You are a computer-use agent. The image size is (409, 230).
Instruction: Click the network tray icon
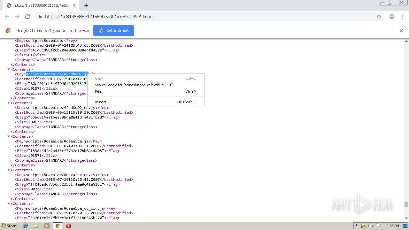point(363,226)
